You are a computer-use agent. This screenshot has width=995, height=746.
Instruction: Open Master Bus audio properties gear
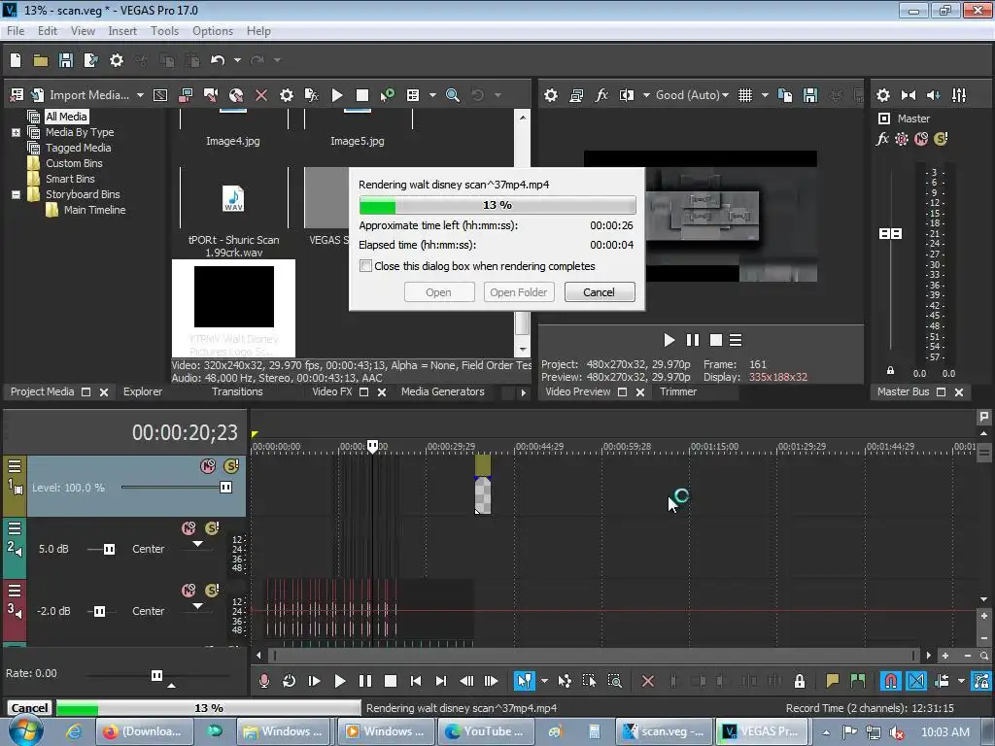pyautogui.click(x=882, y=95)
